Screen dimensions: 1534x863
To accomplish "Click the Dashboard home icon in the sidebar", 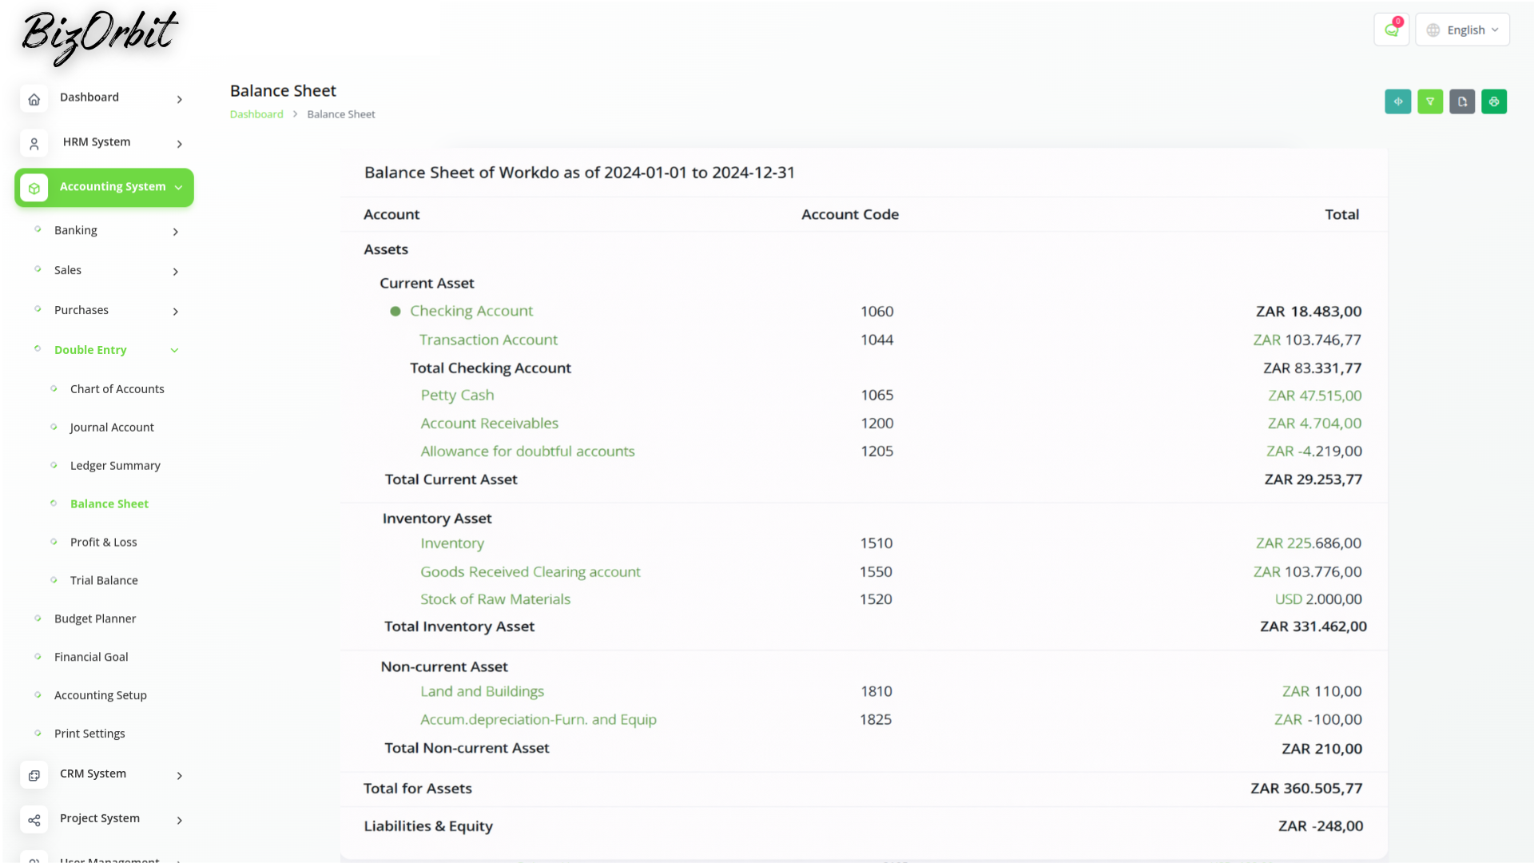I will tap(34, 99).
